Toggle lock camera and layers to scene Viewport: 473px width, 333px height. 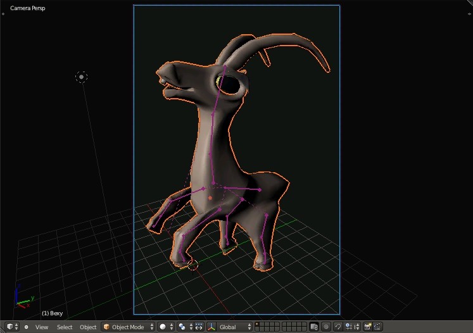(314, 327)
